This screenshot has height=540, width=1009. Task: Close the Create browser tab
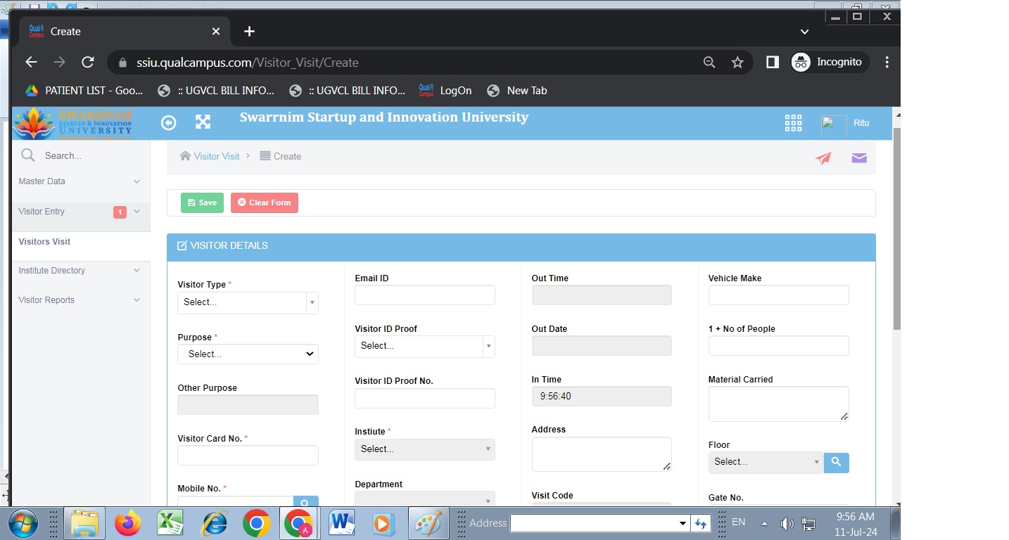216,32
